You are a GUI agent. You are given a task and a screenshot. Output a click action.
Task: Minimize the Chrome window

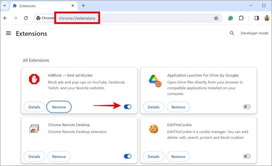click(x=251, y=6)
